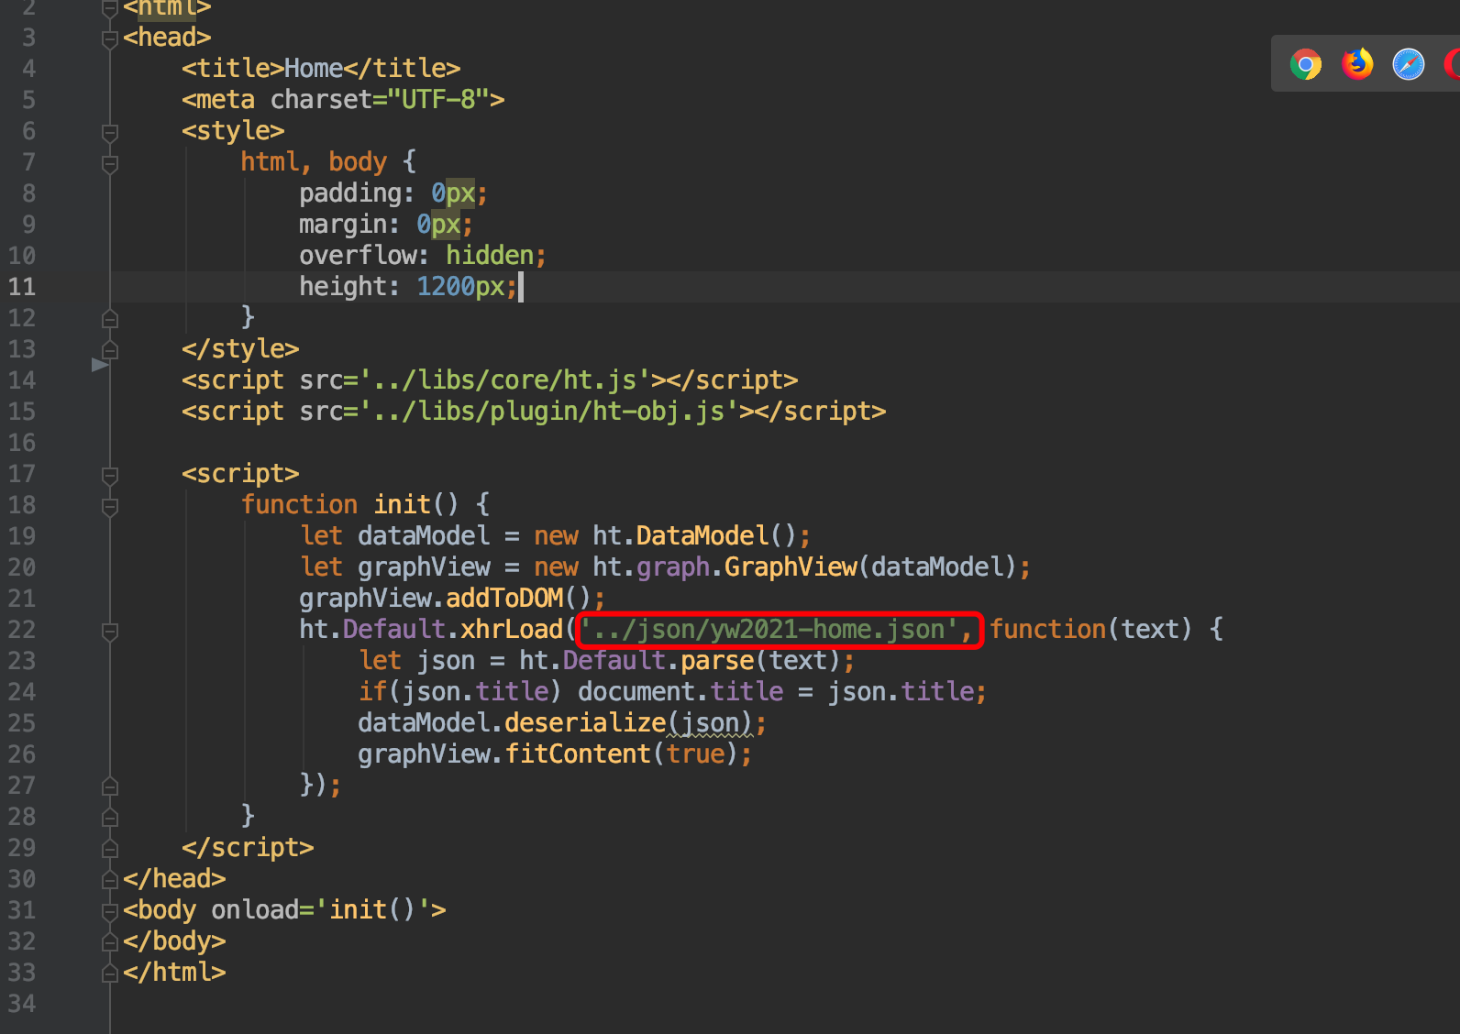Click the fitContent method call
This screenshot has height=1034, width=1460.
click(x=577, y=754)
